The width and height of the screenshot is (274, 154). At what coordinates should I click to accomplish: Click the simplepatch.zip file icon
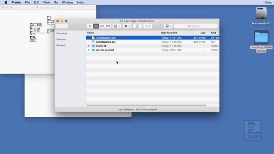[93, 38]
